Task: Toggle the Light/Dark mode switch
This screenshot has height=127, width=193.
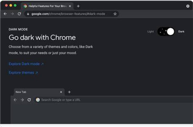Action: pos(166,32)
